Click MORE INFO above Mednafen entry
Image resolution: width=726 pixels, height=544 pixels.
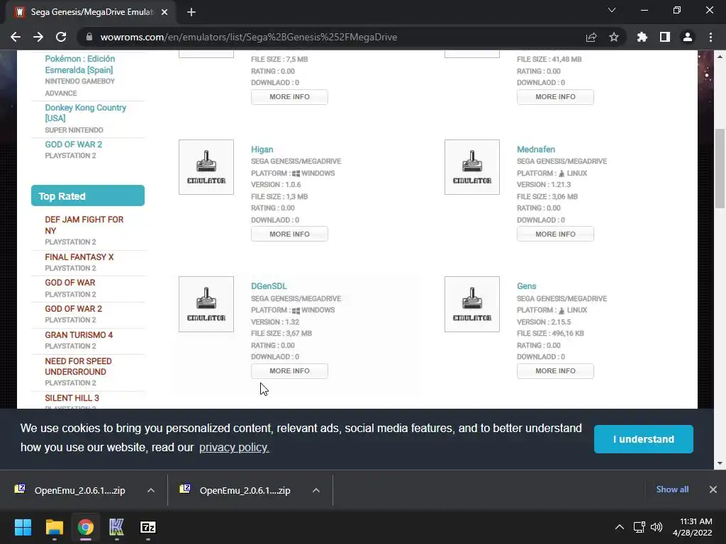[555, 96]
